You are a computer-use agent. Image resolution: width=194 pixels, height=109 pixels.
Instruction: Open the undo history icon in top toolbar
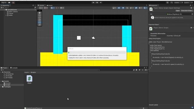[x=168, y=2]
